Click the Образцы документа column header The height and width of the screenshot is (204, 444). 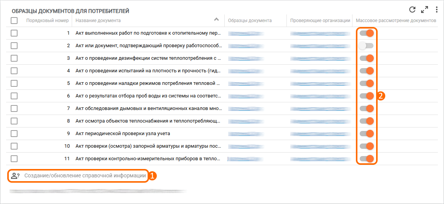tap(249, 21)
